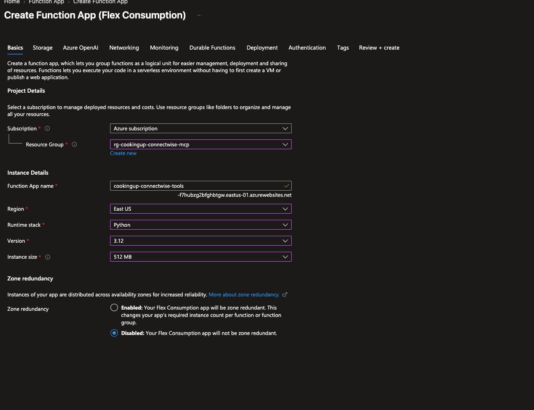Go to the Deployment tab
This screenshot has height=410, width=534.
[262, 48]
